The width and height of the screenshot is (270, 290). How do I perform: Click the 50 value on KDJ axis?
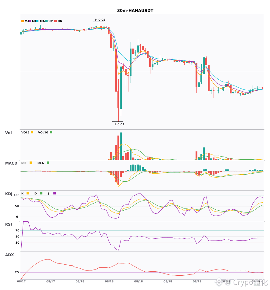[17, 206]
